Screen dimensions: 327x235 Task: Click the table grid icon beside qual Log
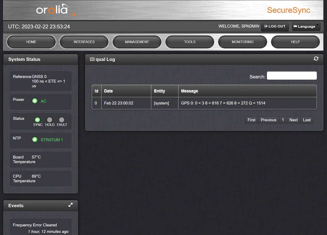coord(92,59)
